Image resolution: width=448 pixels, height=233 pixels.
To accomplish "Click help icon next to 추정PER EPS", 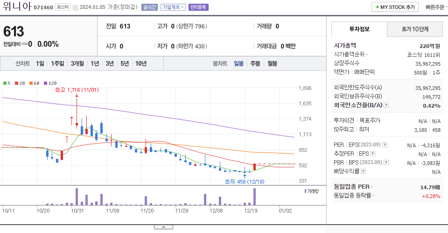I will click(372, 154).
